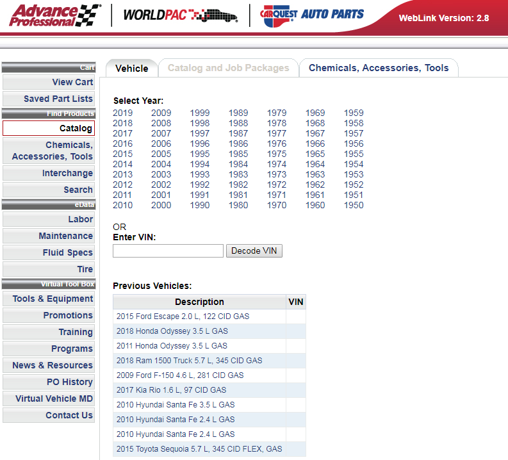Select year 1965
Image resolution: width=508 pixels, height=460 pixels.
pos(315,154)
